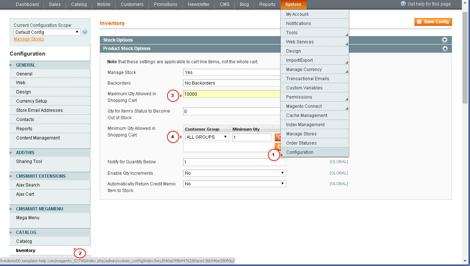Open Mega Menu sidebar tab
Viewport: 470px width, 266px height.
coord(50,218)
